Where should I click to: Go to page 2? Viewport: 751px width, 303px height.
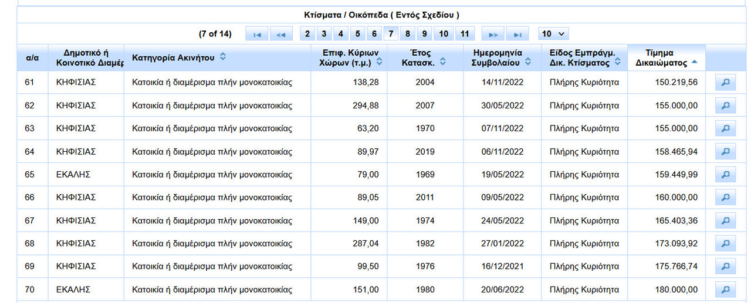coord(307,34)
